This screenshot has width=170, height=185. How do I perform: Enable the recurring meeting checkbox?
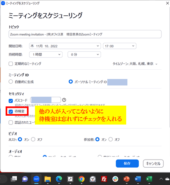pyautogui.click(x=11, y=64)
